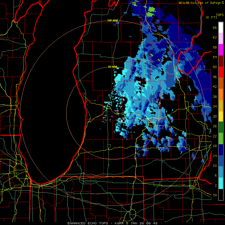
Task: Click the 10 legend value
Action: click(215, 165)
